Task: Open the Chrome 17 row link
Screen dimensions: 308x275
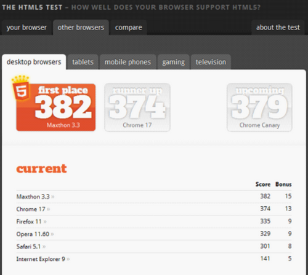Action: tap(31, 209)
